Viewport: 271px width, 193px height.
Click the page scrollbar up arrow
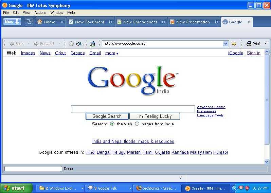(267, 51)
